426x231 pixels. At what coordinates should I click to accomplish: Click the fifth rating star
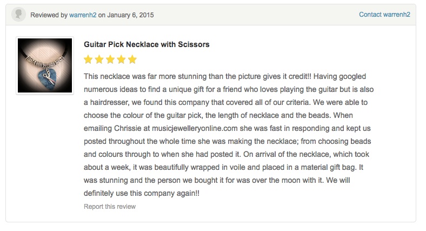[132, 60]
